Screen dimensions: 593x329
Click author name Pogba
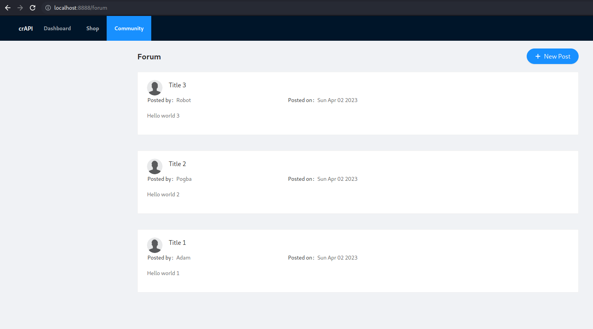point(184,179)
